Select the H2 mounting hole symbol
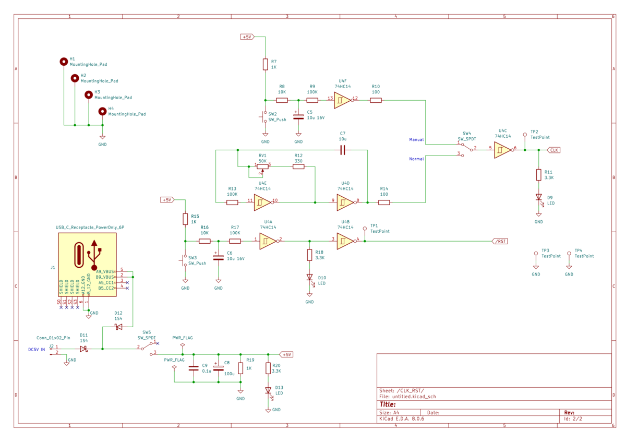The height and width of the screenshot is (441, 626). click(75, 78)
